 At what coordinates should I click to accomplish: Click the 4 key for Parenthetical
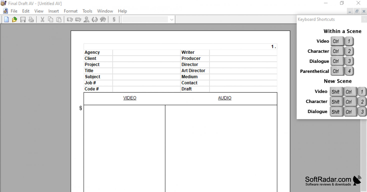(x=349, y=71)
